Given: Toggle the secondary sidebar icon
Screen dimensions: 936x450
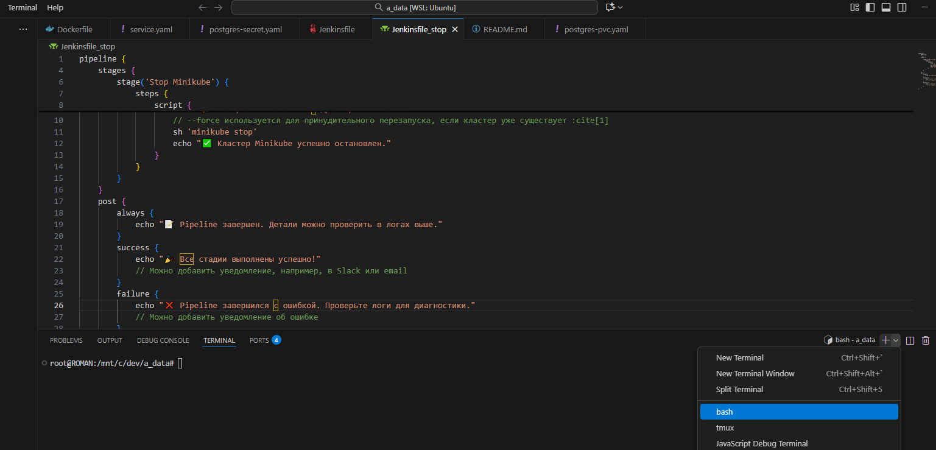Looking at the screenshot, I should (x=901, y=7).
